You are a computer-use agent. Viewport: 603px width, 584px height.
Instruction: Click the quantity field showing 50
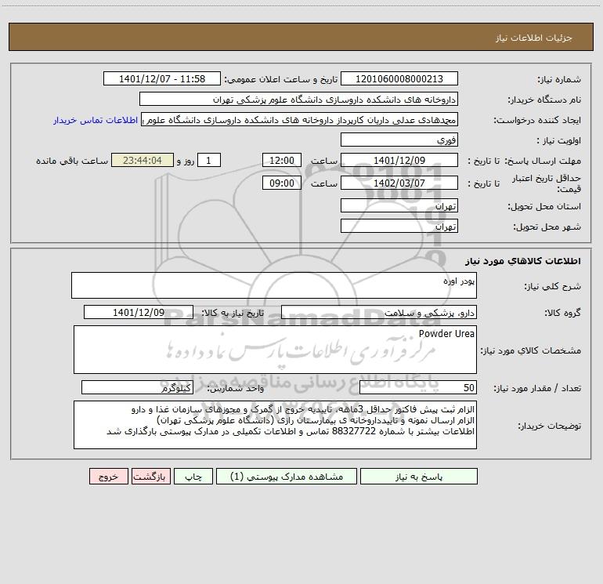point(418,388)
